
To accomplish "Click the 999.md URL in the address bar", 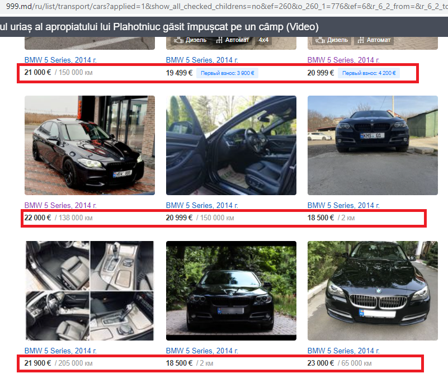I will 227,6.
